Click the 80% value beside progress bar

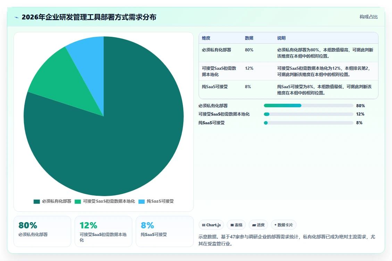(x=360, y=106)
